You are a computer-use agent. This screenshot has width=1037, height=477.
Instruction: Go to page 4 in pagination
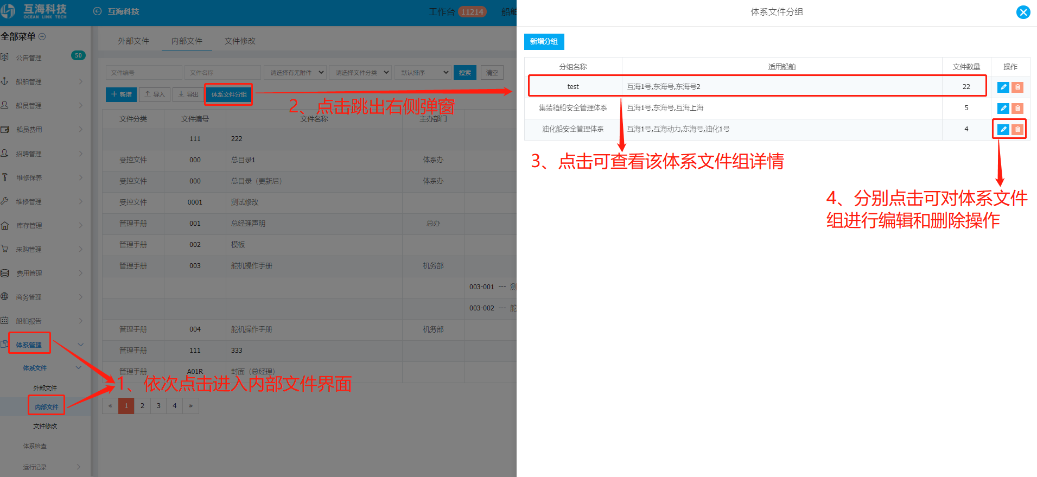175,406
